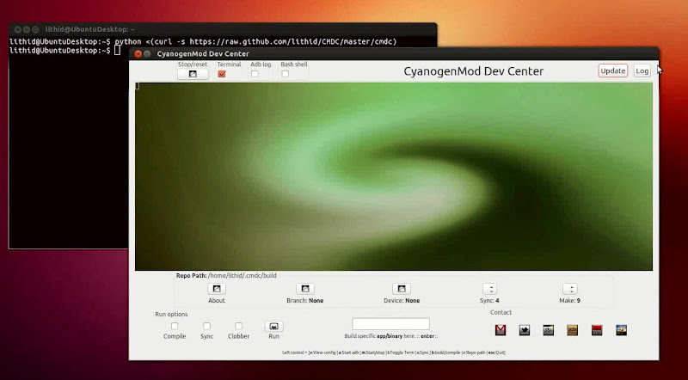688x380 pixels.
Task: Open the red contact icon after XDA
Action: coord(597,330)
